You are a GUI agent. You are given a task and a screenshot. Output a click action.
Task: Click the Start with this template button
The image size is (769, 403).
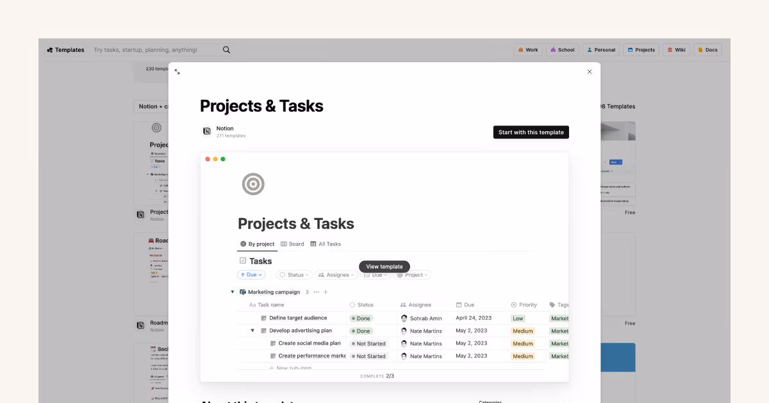click(531, 132)
